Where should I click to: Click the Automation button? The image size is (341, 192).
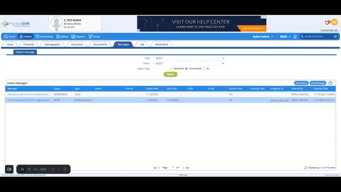point(301,83)
